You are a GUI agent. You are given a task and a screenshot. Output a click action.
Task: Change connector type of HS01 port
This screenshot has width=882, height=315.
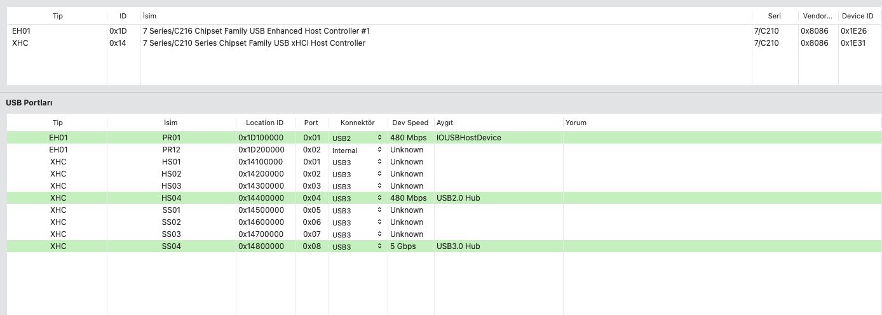[357, 162]
